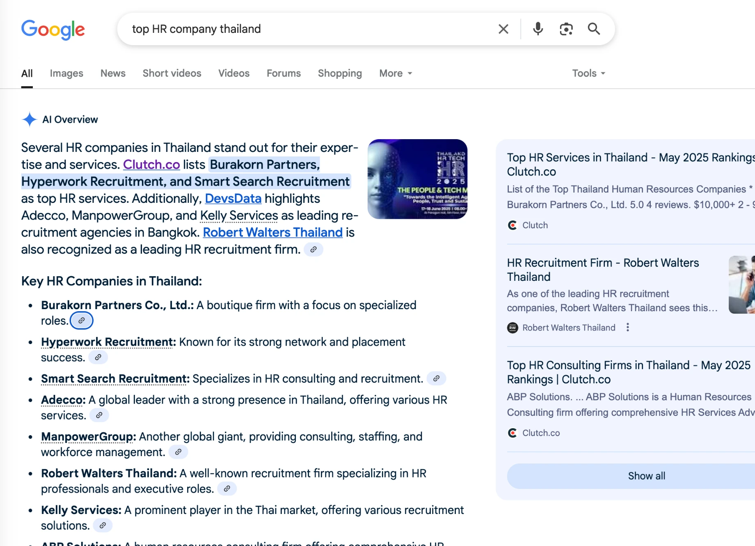
Task: Click the Adecco bullet heading
Action: click(x=63, y=400)
